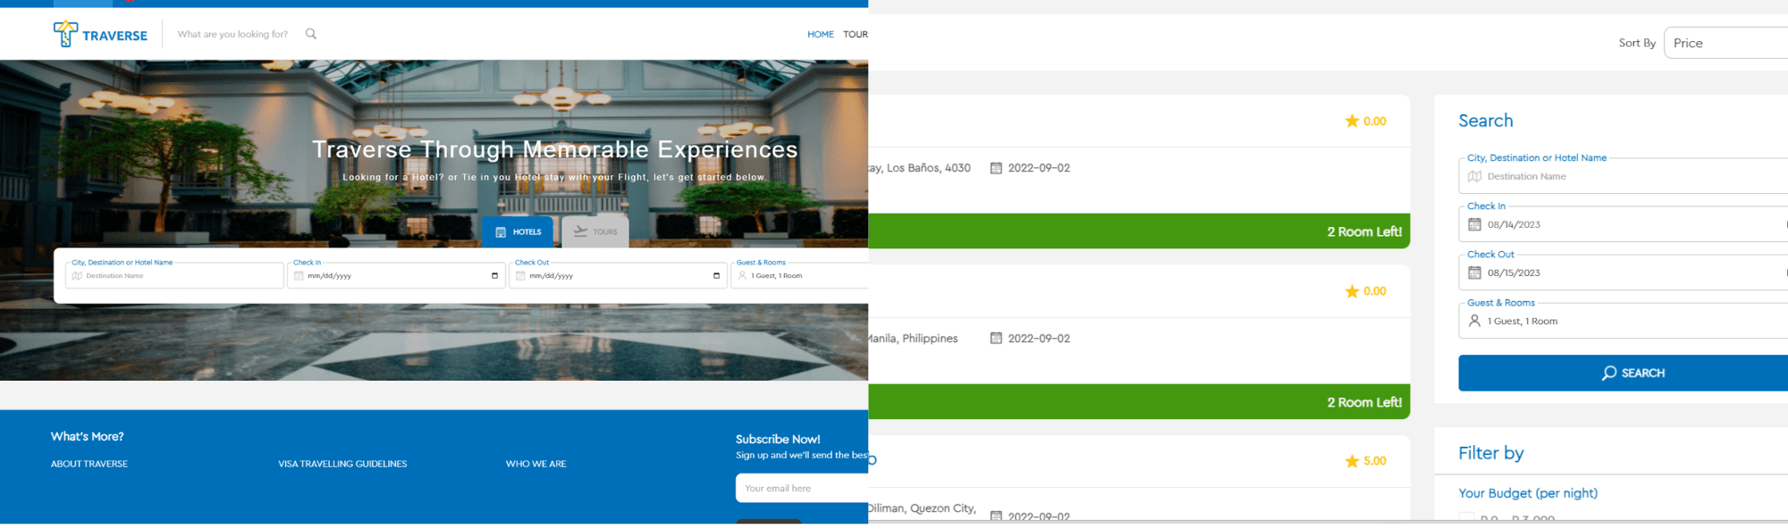Viewport: 1788px width, 529px height.
Task: Open ABOUT TRAVERSE footer link
Action: click(89, 464)
